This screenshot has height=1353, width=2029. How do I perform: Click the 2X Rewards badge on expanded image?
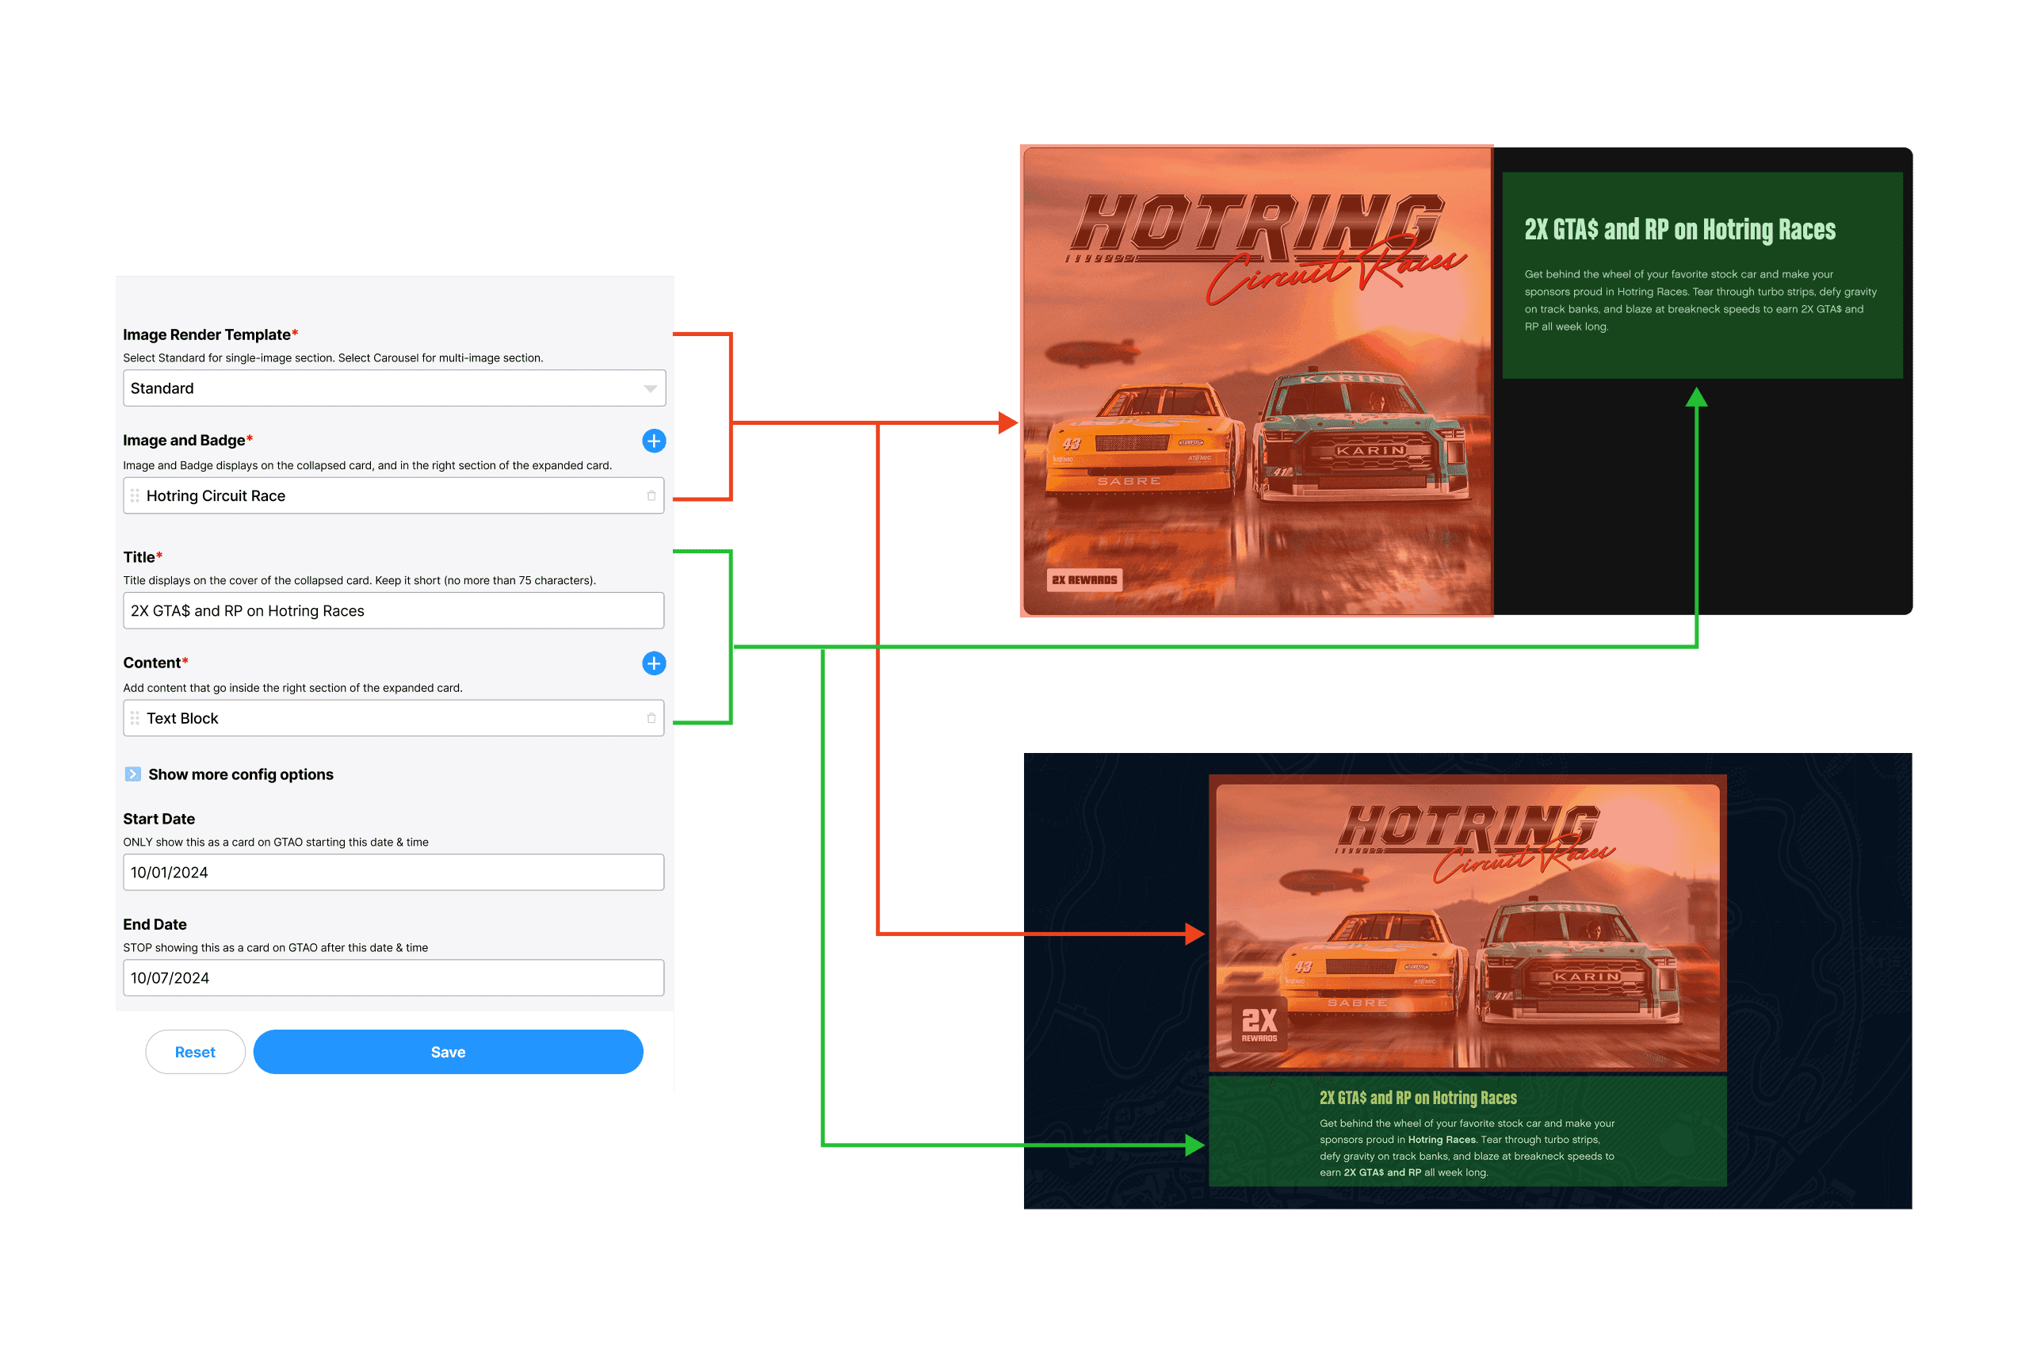click(1084, 580)
